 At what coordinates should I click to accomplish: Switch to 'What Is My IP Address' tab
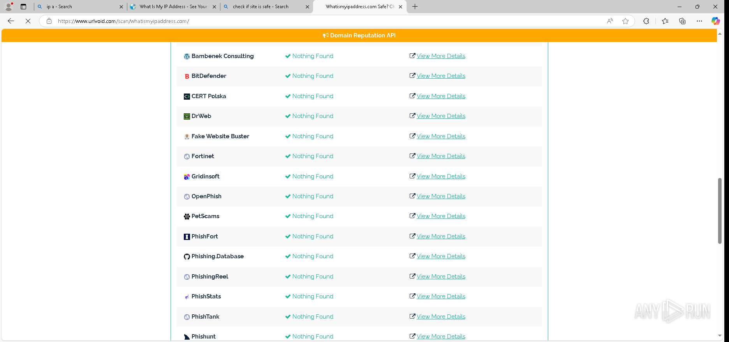(x=173, y=7)
